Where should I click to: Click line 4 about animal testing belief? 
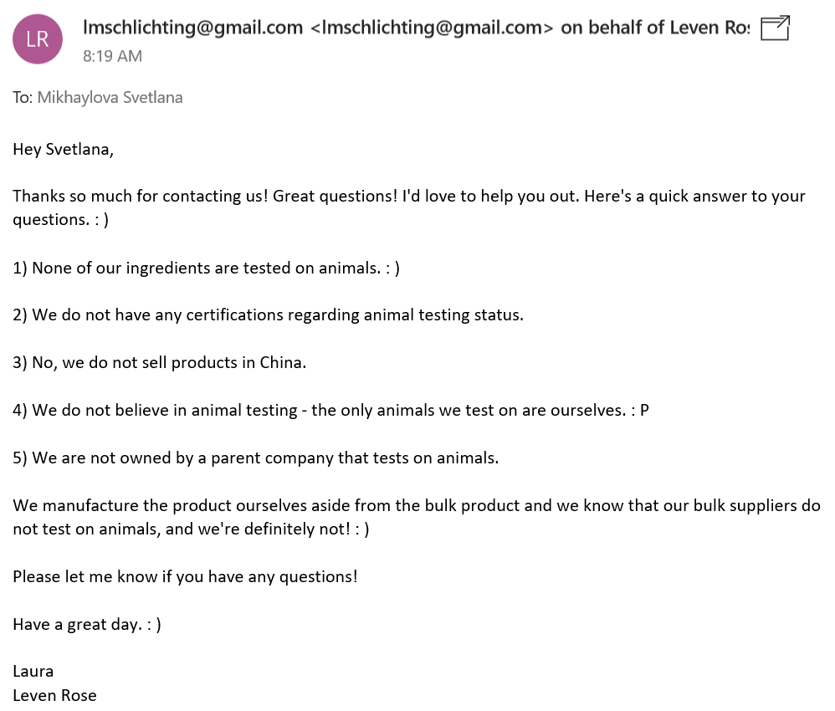point(330,410)
